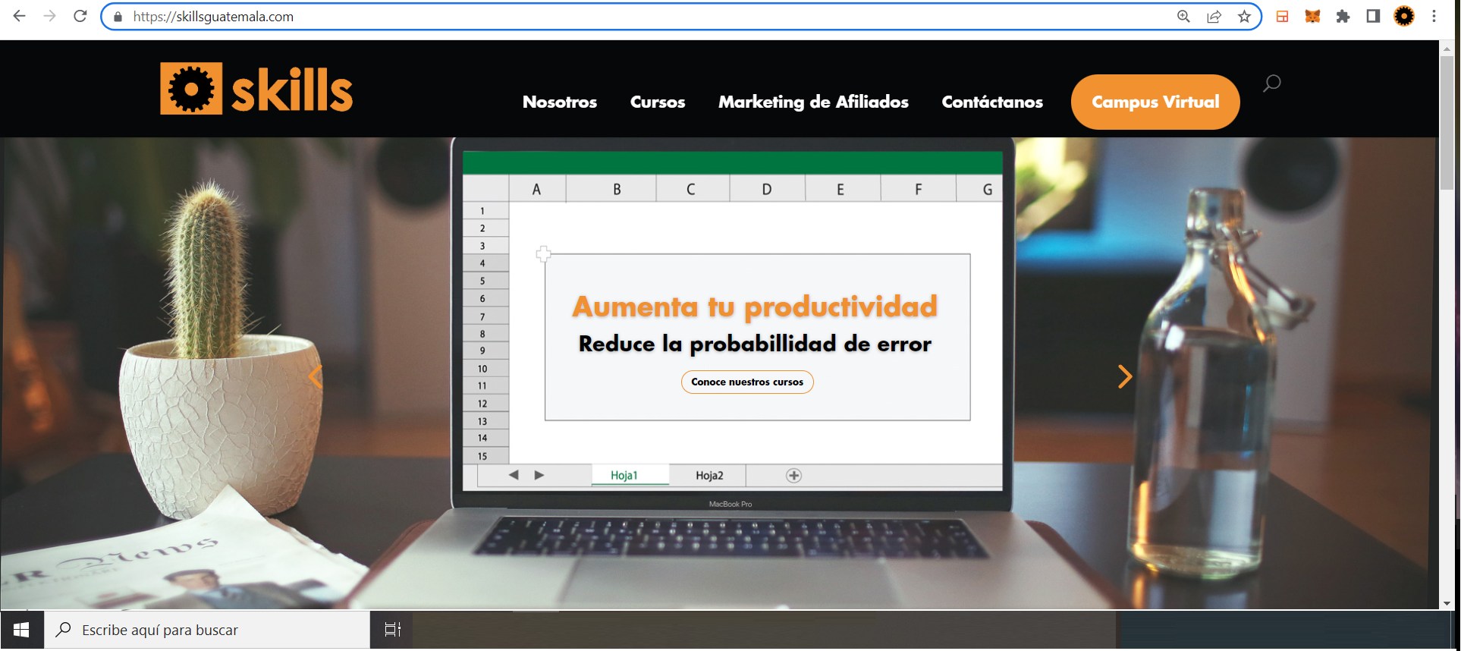The width and height of the screenshot is (1461, 651).
Task: Open the Windows Start menu
Action: pos(21,630)
